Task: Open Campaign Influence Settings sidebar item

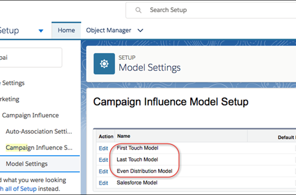Action: 39,147
